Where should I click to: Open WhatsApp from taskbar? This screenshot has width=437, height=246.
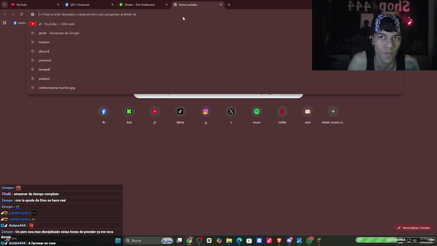(309, 241)
